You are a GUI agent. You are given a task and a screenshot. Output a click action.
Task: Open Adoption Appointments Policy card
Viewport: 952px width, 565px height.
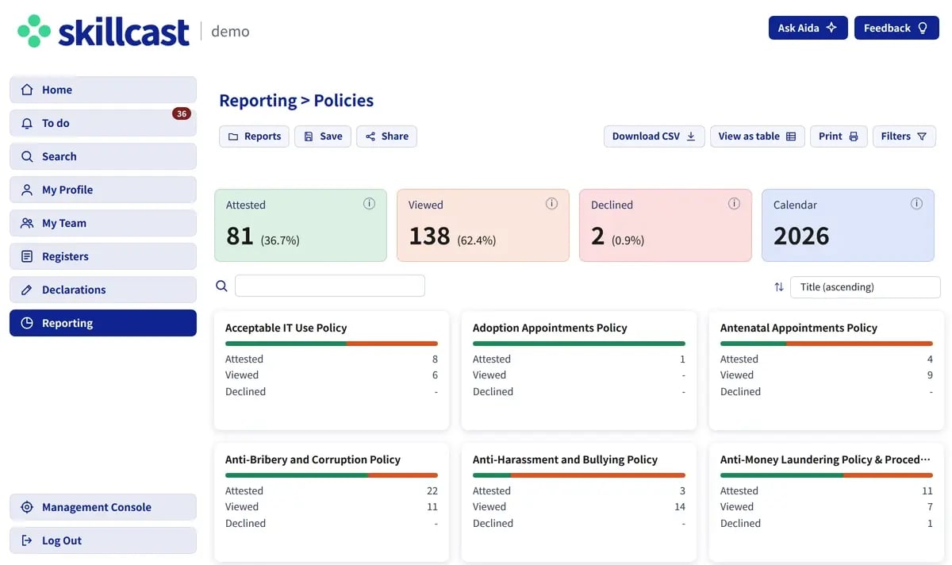pyautogui.click(x=579, y=371)
